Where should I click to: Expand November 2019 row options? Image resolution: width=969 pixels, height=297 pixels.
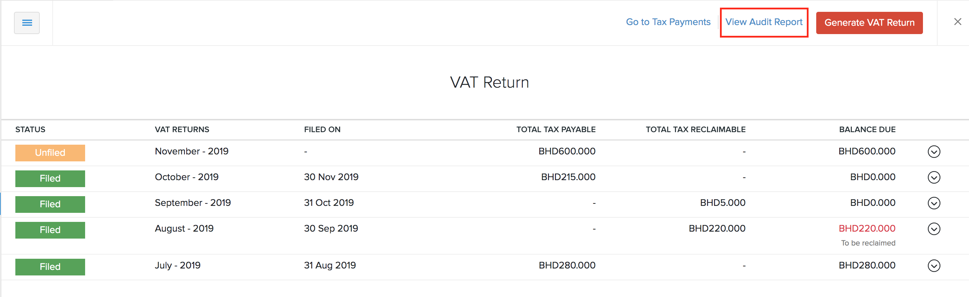click(x=934, y=152)
